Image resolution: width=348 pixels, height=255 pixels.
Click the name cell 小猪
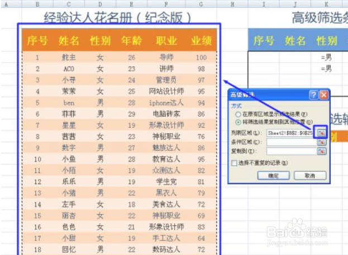pos(69,193)
